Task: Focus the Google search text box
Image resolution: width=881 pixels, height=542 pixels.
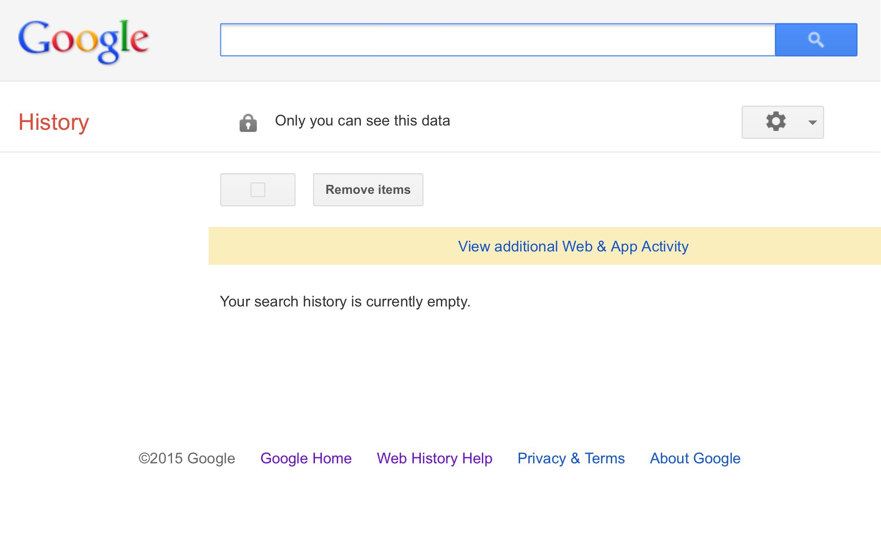Action: tap(497, 40)
